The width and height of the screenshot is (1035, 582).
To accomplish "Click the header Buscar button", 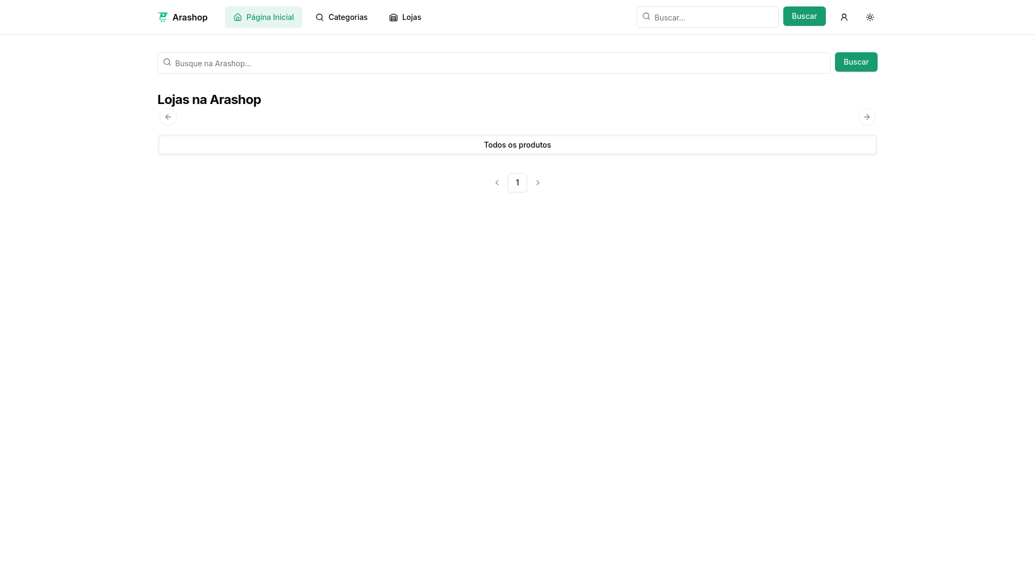I will (x=804, y=16).
